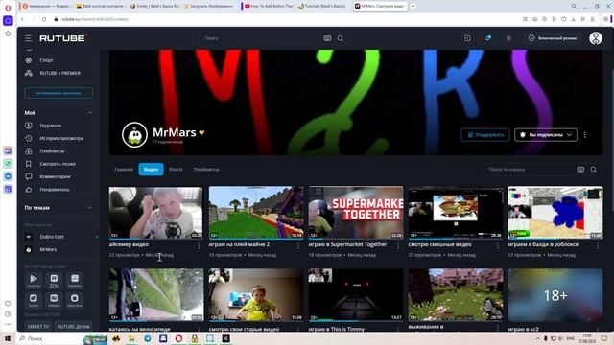This screenshot has width=614, height=345.
Task: Select the Видео channel tab
Action: tap(151, 170)
